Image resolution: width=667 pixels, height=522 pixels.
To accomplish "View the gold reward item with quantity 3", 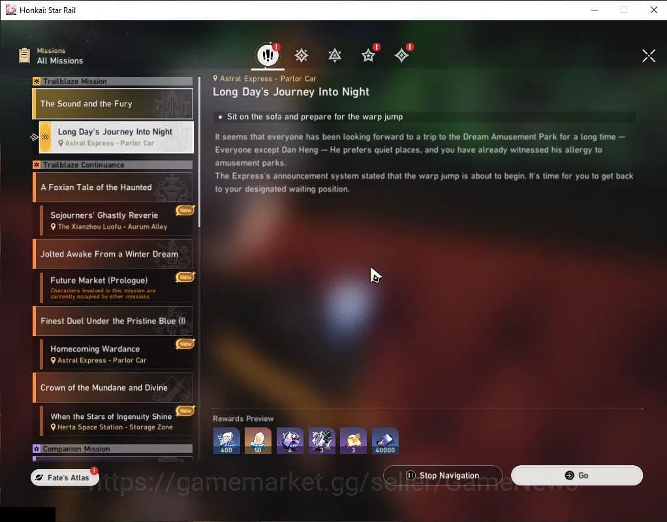I will point(353,440).
